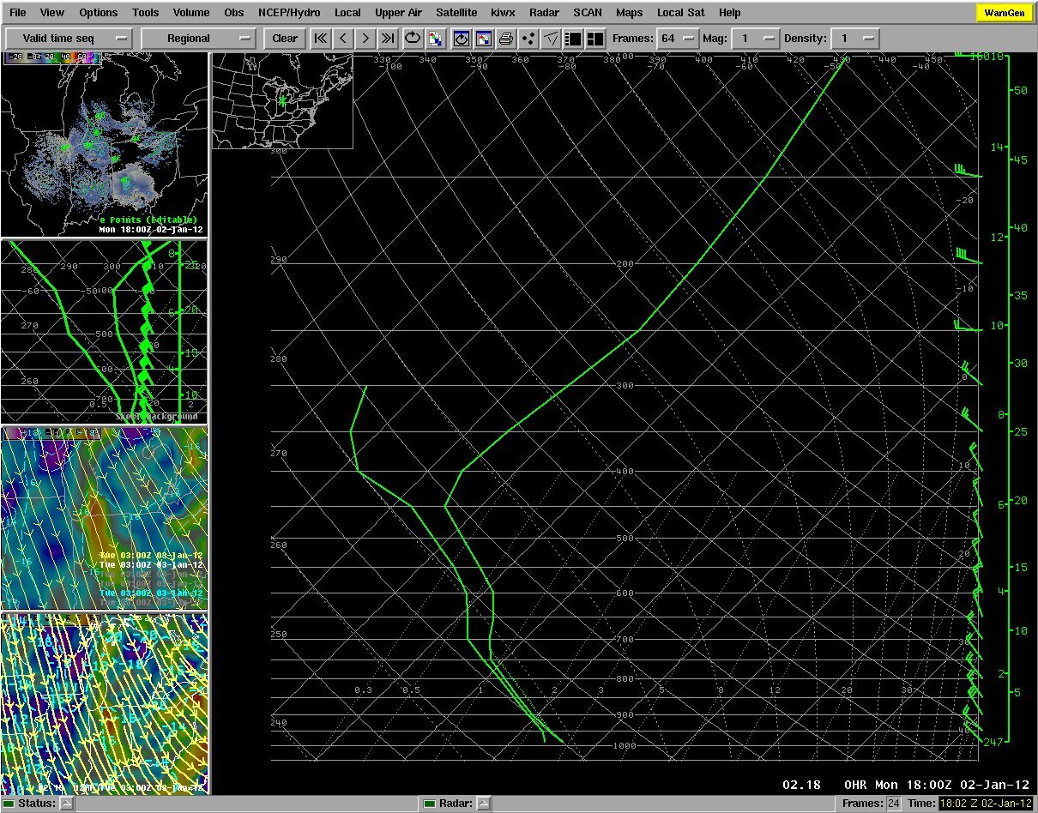Open the Valid time seq dropdown
Screen dimensions: 1038x813
69,38
